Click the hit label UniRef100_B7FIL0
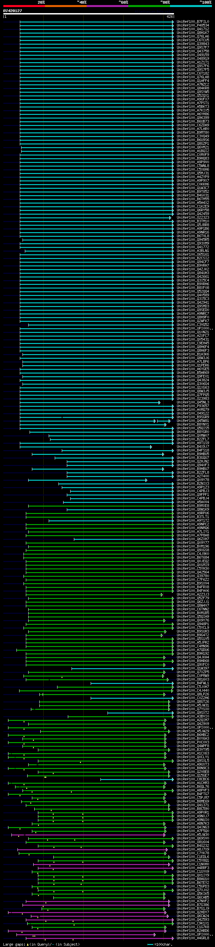 click(193, 22)
